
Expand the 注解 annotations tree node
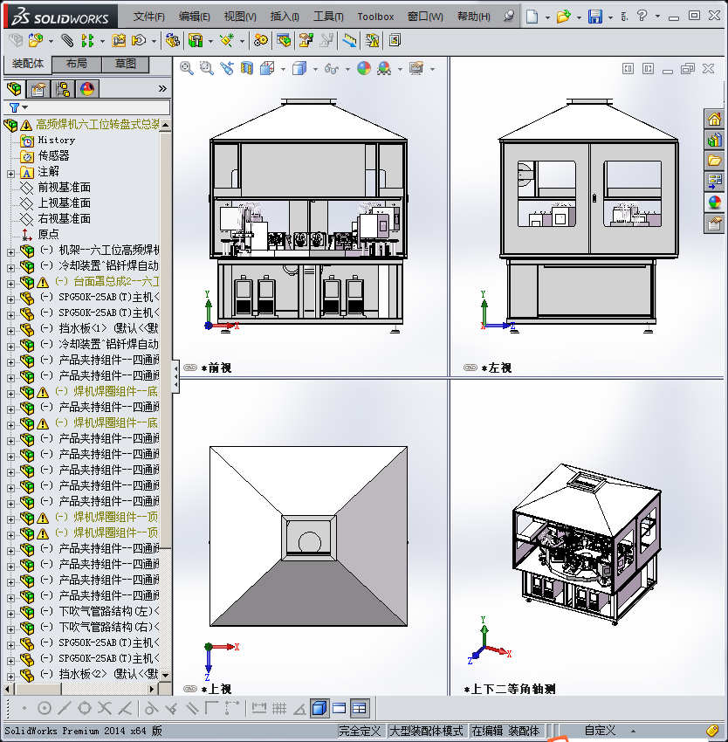tap(10, 174)
